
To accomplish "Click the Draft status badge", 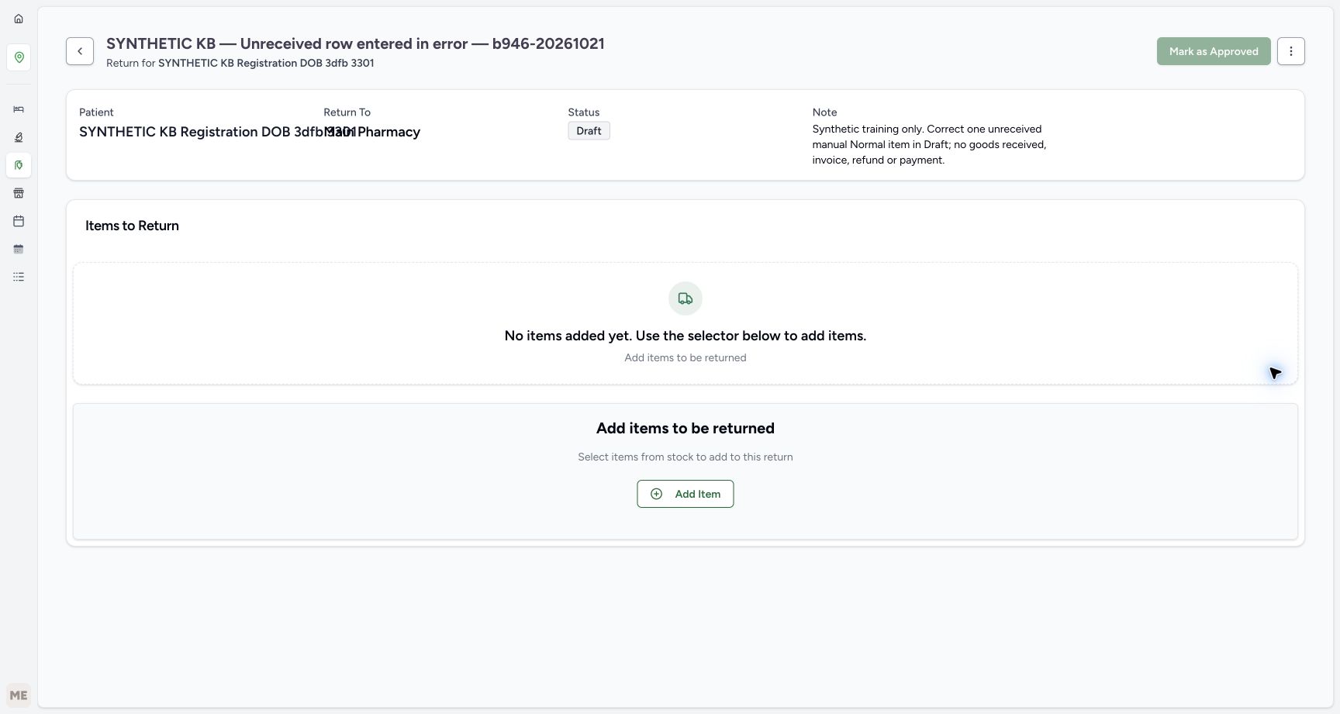I will point(589,131).
